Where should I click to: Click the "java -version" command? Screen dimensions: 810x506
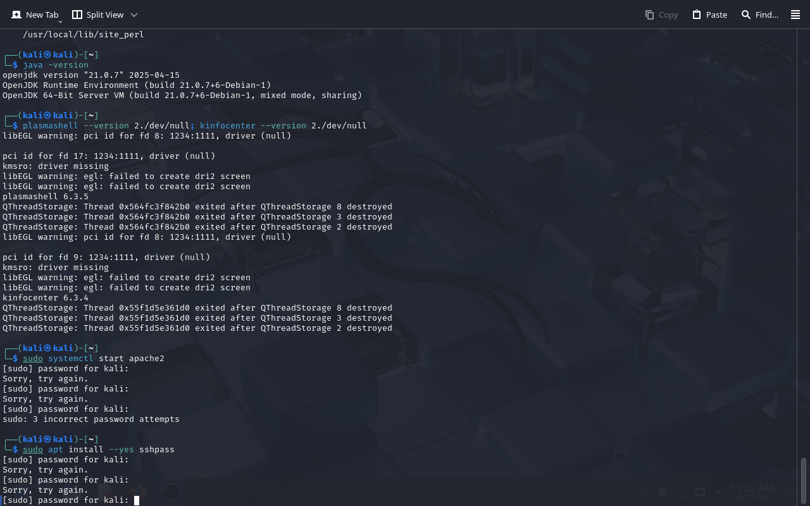[x=56, y=65]
